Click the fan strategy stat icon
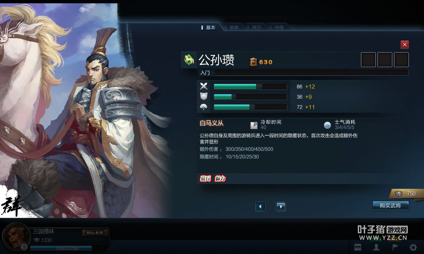The width and height of the screenshot is (424, 254). click(x=204, y=107)
